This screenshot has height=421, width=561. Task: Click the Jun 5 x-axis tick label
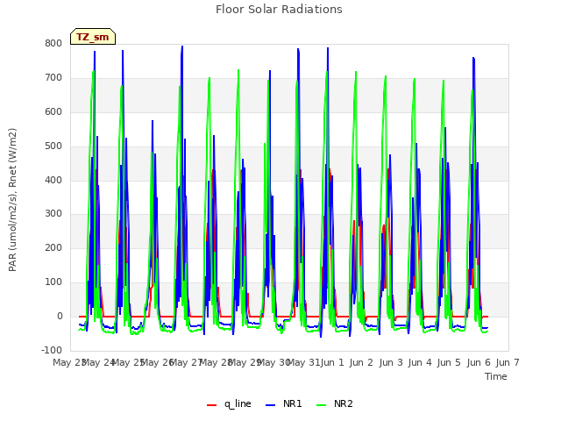(449, 362)
